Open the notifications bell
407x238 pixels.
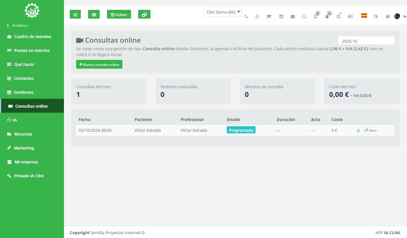tap(327, 17)
